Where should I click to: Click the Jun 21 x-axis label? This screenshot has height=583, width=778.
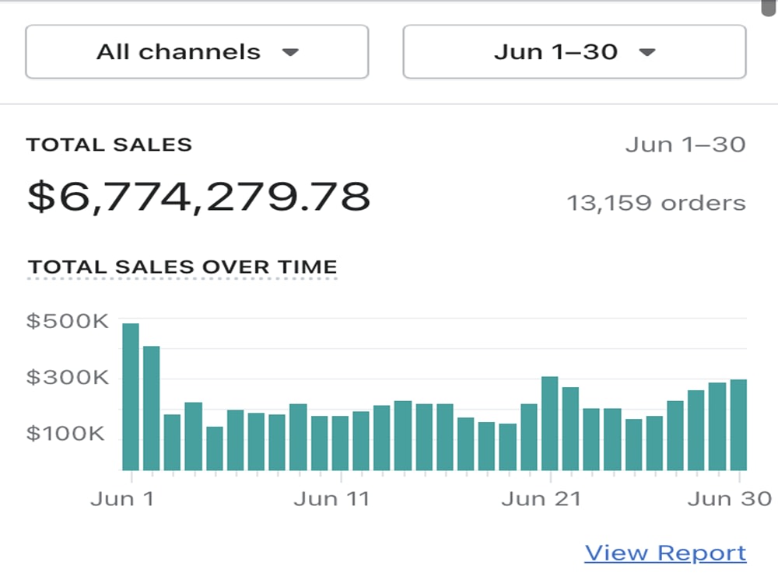pos(541,499)
